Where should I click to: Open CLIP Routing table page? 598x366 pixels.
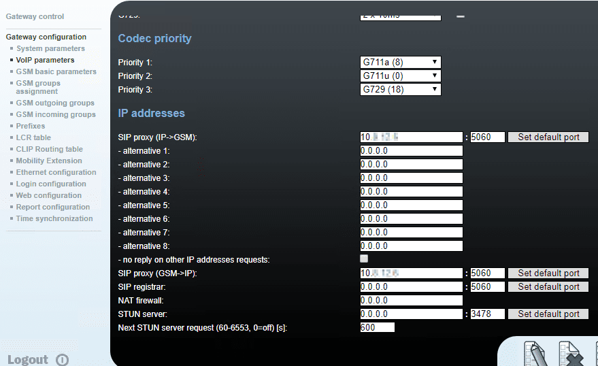point(49,149)
